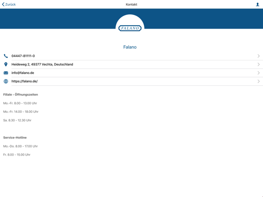This screenshot has height=197, width=263.
Task: Click the map pin location icon
Action: (6, 64)
